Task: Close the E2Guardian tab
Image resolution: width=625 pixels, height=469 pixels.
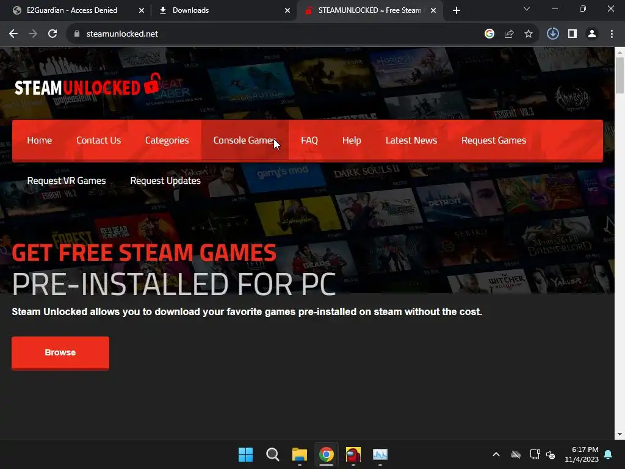Action: tap(142, 10)
